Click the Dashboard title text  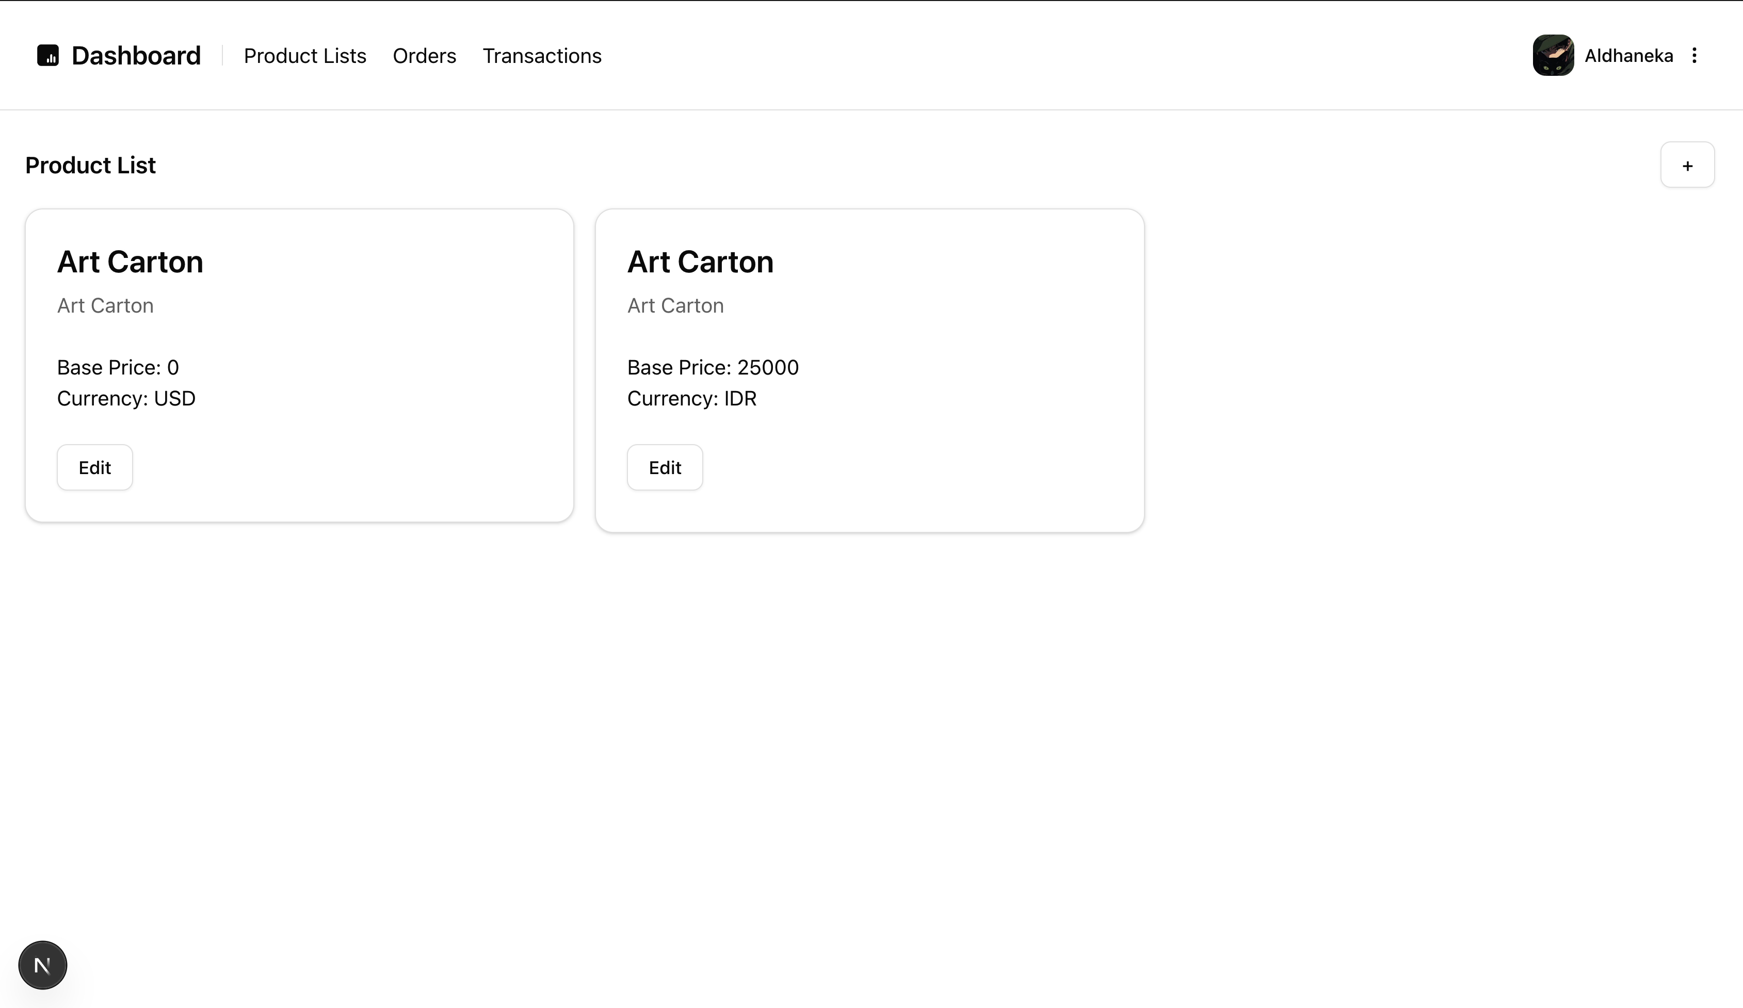coord(136,56)
